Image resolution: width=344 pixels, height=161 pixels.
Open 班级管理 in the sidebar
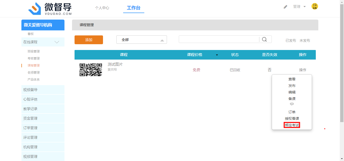[33, 51]
